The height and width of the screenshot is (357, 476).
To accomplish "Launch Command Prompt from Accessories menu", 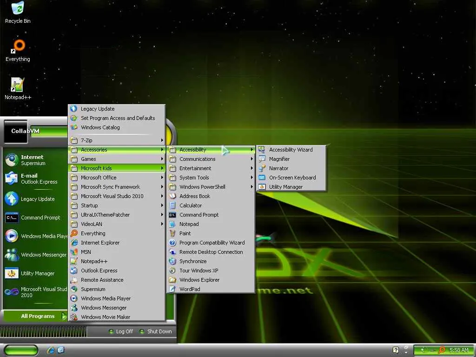I will [x=211, y=215].
